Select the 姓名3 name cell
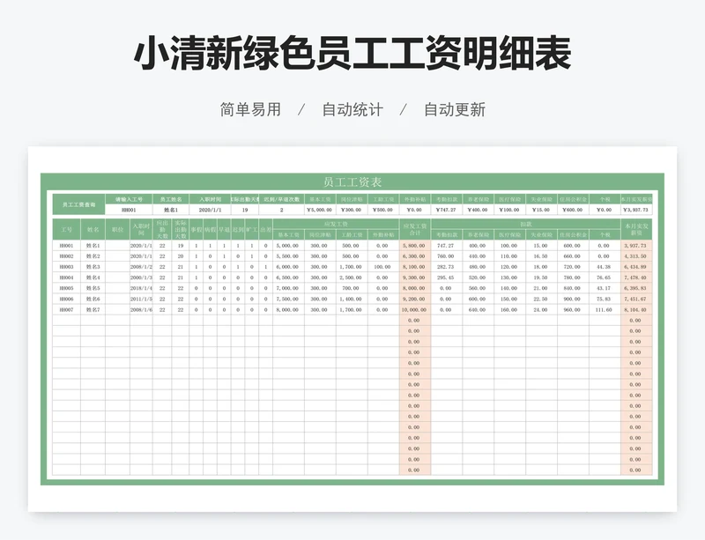Viewport: 705px width, 540px height. 93,267
